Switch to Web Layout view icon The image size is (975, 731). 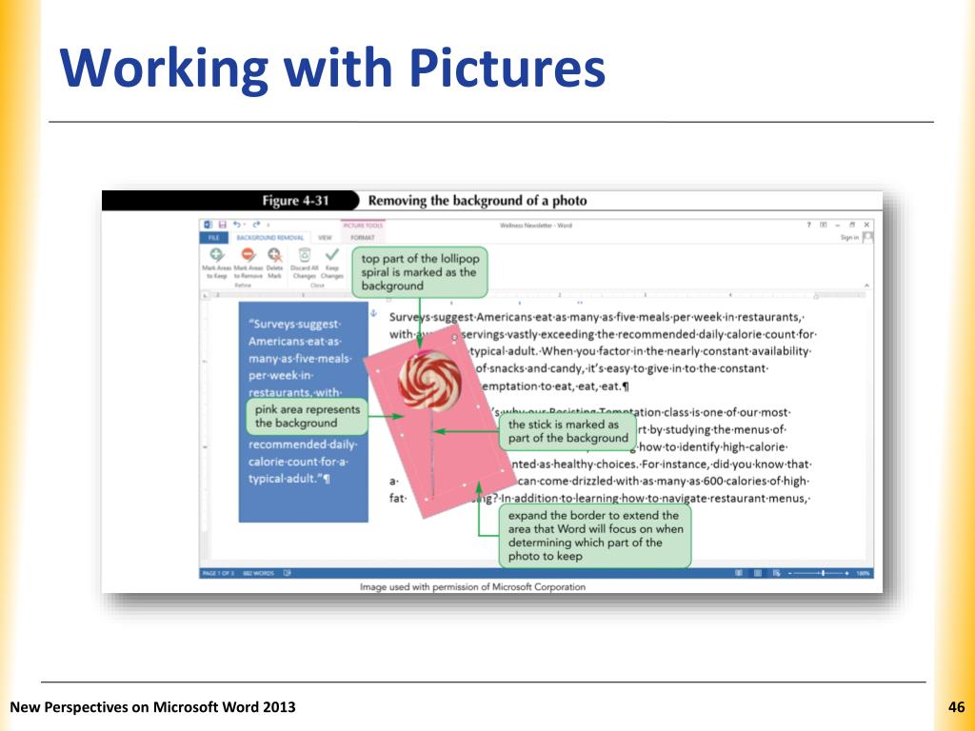pyautogui.click(x=776, y=573)
